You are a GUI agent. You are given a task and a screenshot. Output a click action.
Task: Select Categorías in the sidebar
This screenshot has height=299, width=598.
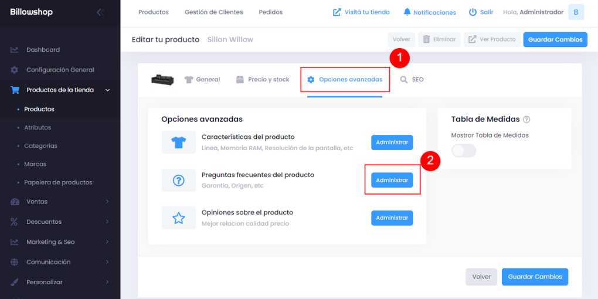(x=40, y=146)
